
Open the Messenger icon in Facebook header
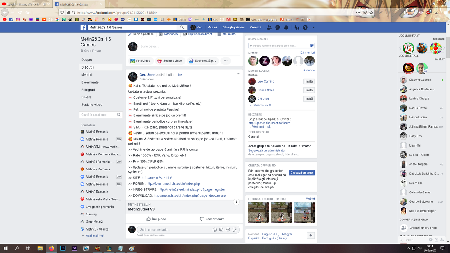[278, 27]
